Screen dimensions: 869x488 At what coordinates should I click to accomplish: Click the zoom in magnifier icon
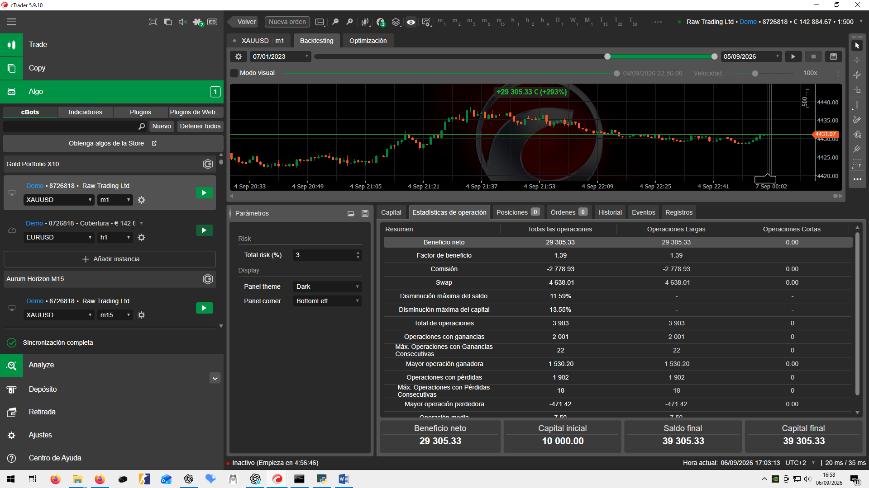tap(349, 22)
